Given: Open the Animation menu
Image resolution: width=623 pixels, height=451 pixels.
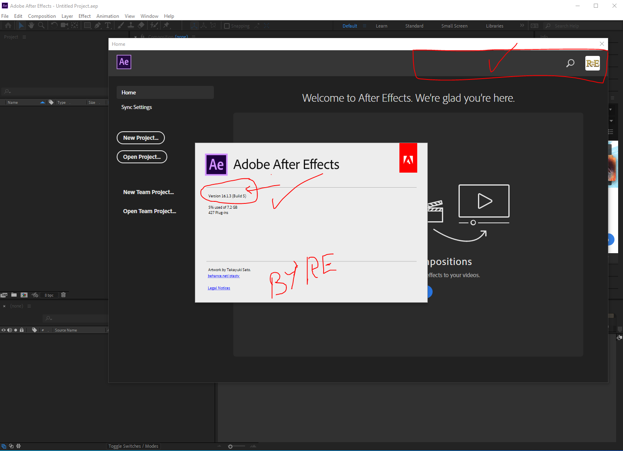Looking at the screenshot, I should [x=108, y=16].
